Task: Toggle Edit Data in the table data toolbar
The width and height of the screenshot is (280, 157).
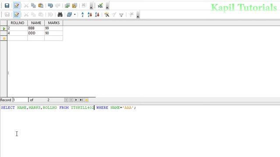Action: tap(17, 14)
